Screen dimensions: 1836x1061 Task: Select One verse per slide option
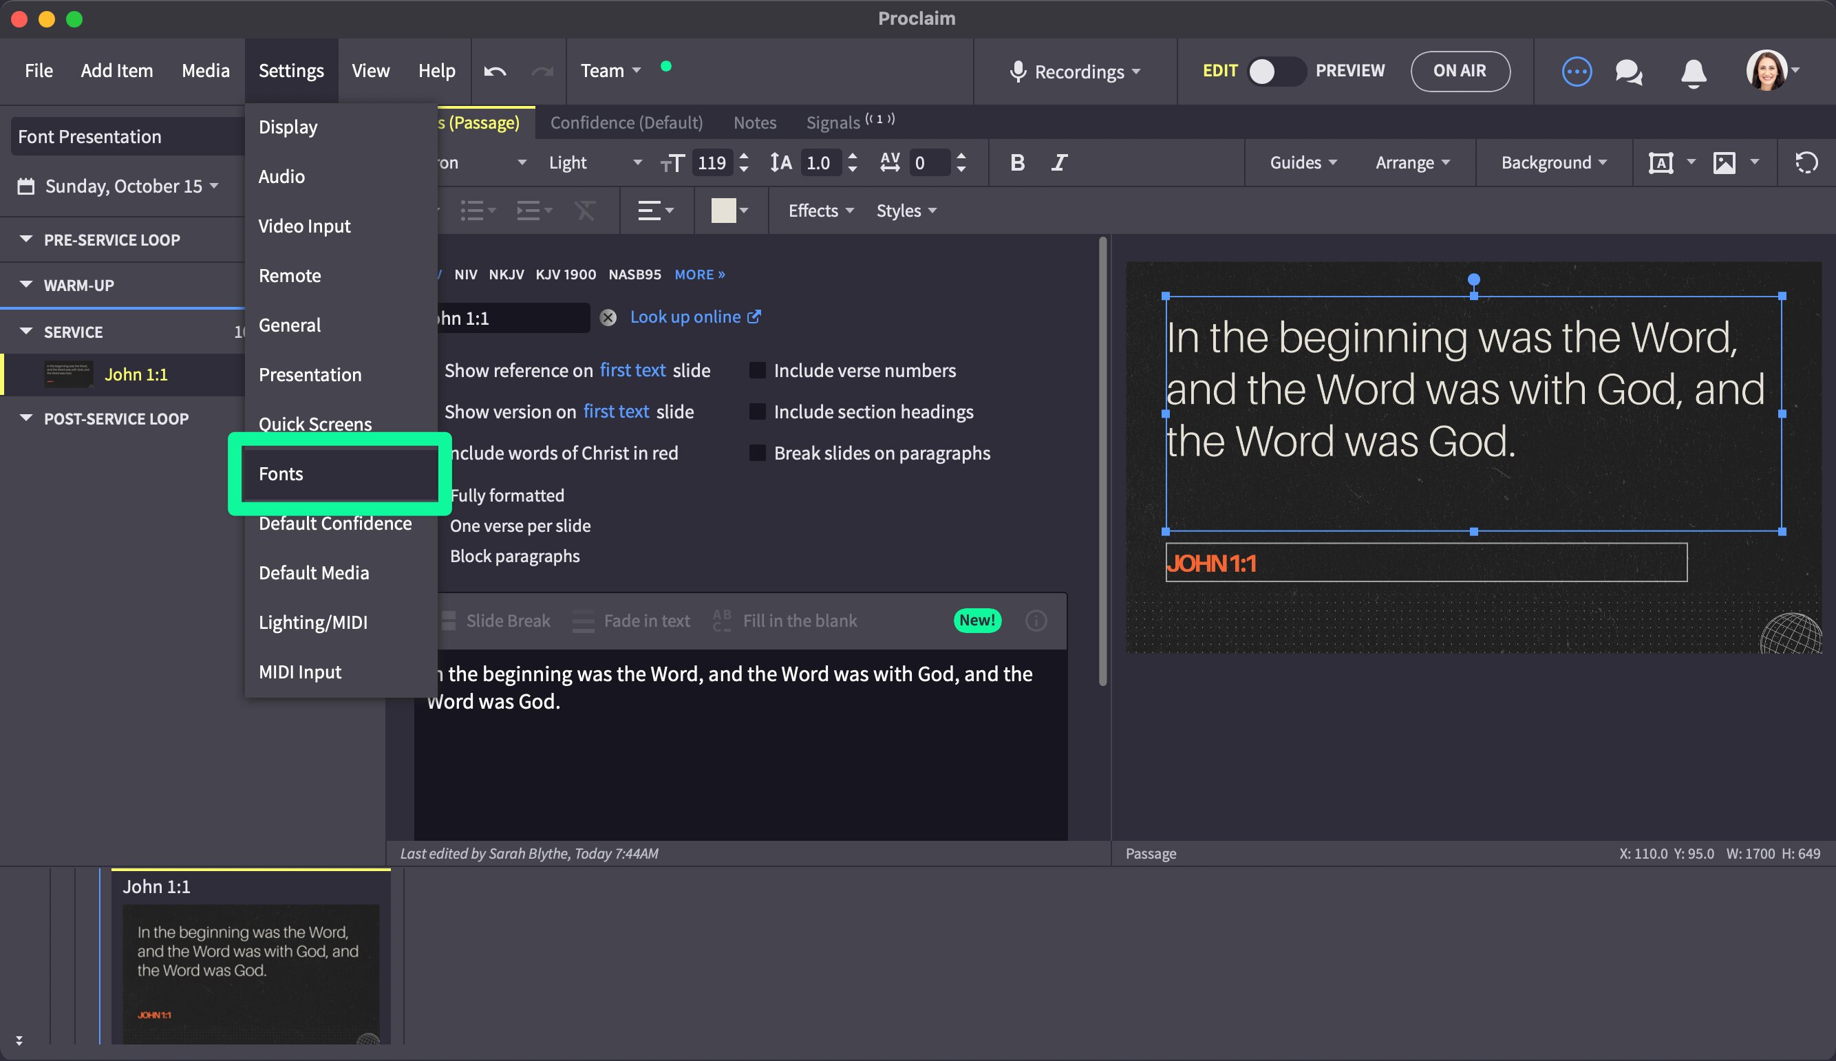click(520, 526)
